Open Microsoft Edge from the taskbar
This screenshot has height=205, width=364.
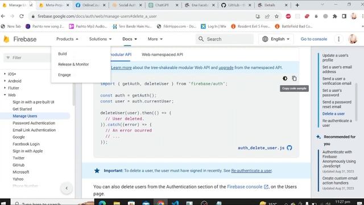[102, 203]
